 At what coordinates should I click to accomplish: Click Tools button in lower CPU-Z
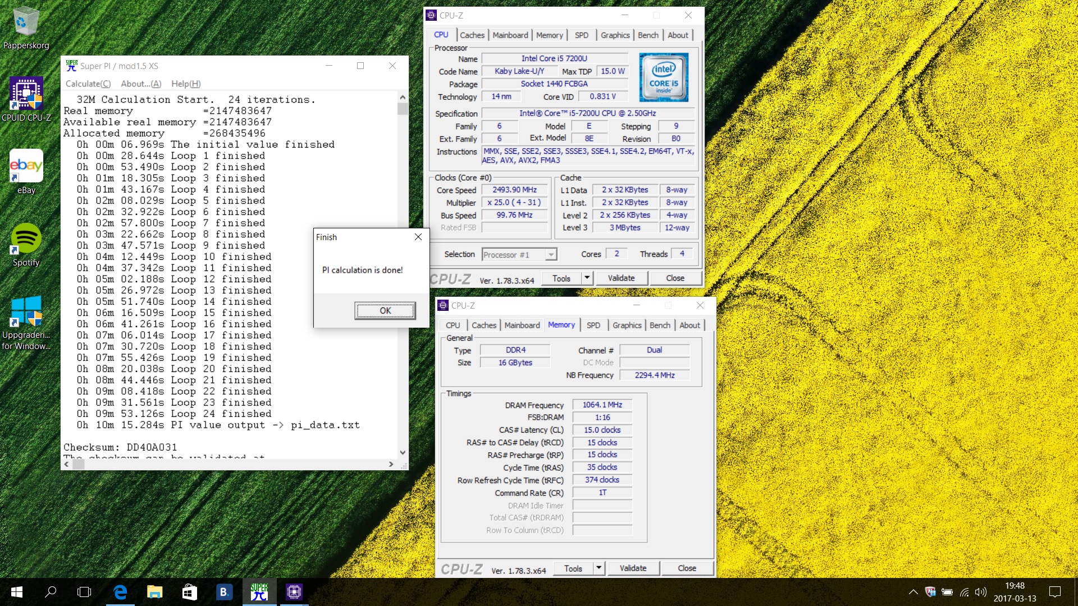pos(573,568)
